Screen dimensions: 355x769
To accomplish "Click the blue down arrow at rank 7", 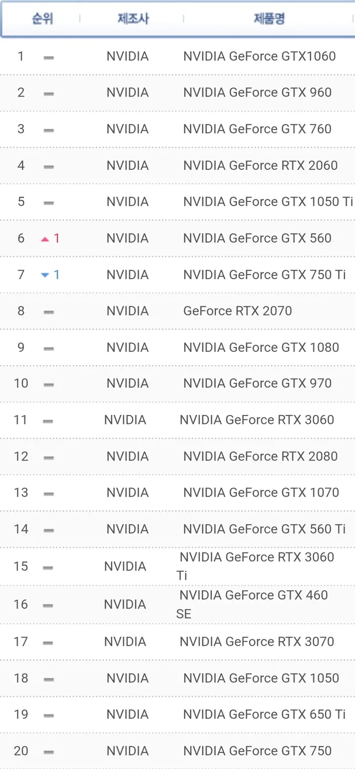I will tap(45, 276).
